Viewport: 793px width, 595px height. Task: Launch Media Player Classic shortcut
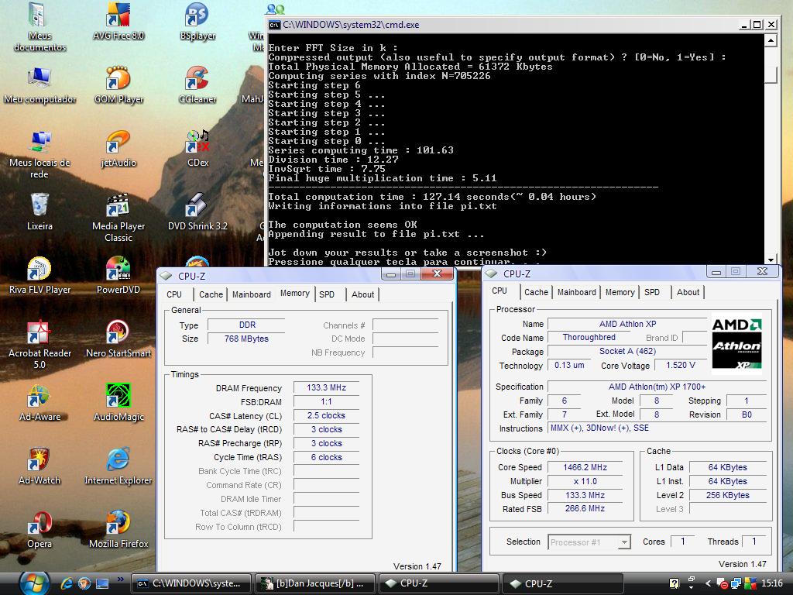[x=118, y=218]
